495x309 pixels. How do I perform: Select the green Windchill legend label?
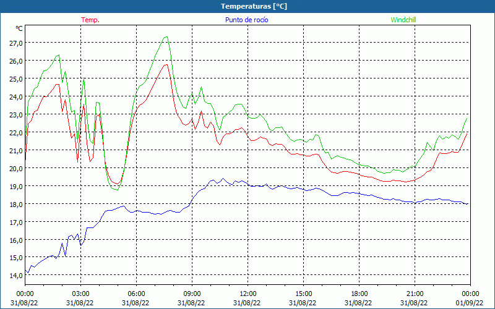(403, 20)
